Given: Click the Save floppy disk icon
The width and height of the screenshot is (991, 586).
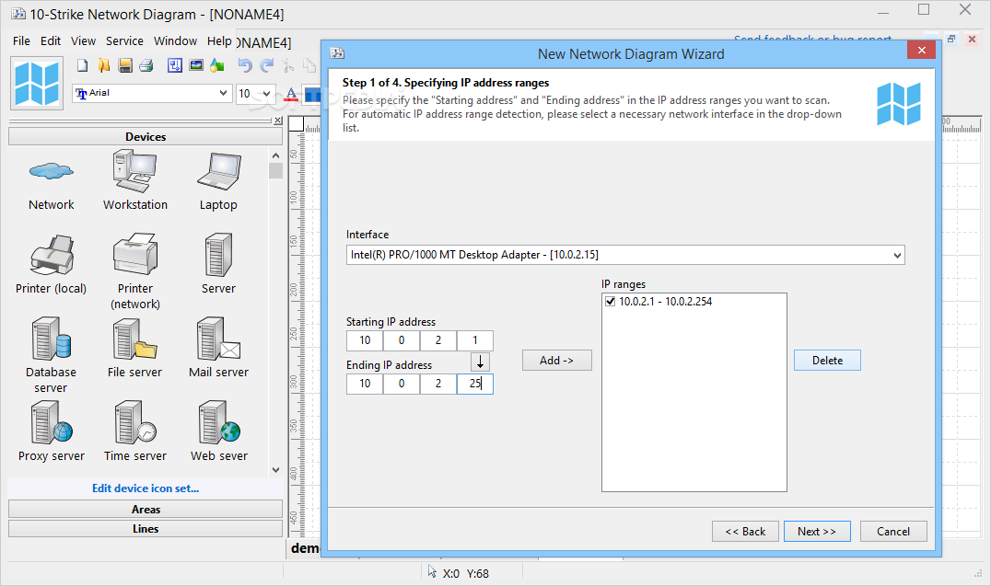Looking at the screenshot, I should click(125, 65).
